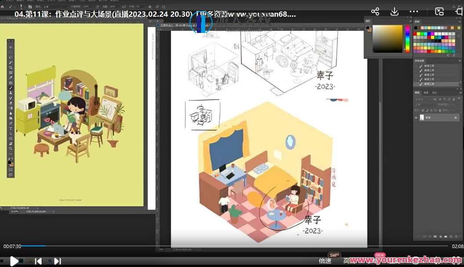The width and height of the screenshot is (464, 267).
Task: Open the share icon in the video title bar
Action: pyautogui.click(x=374, y=11)
